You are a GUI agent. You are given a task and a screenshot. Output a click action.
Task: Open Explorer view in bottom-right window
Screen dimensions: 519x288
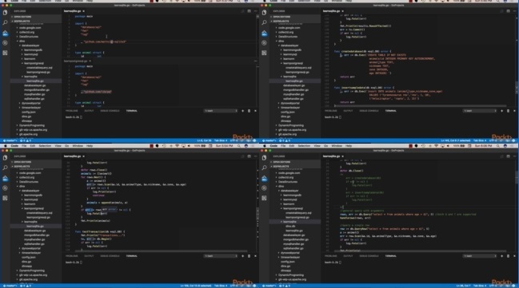point(264,158)
